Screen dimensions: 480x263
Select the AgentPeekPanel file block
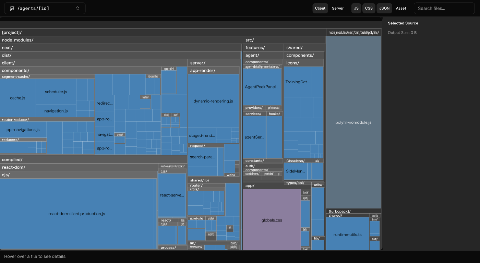point(262,87)
